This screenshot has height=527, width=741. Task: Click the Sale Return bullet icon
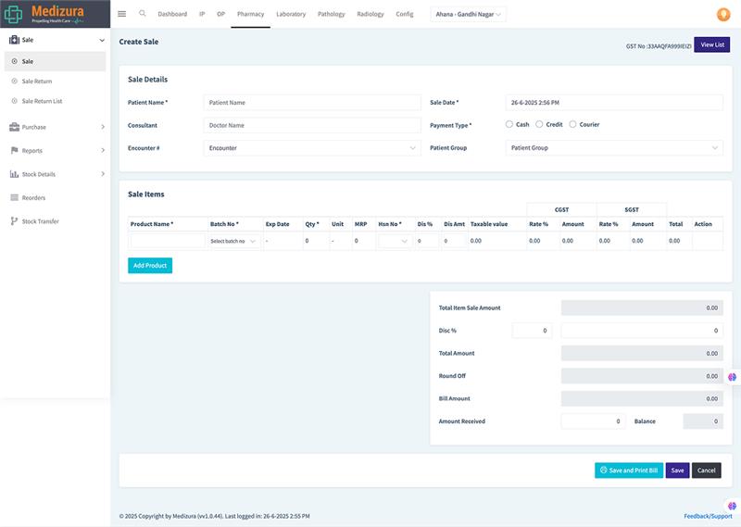point(14,81)
